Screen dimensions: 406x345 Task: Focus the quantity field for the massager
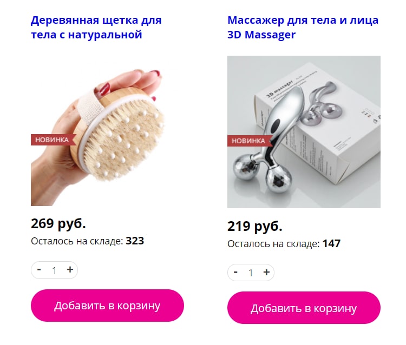pyautogui.click(x=251, y=273)
